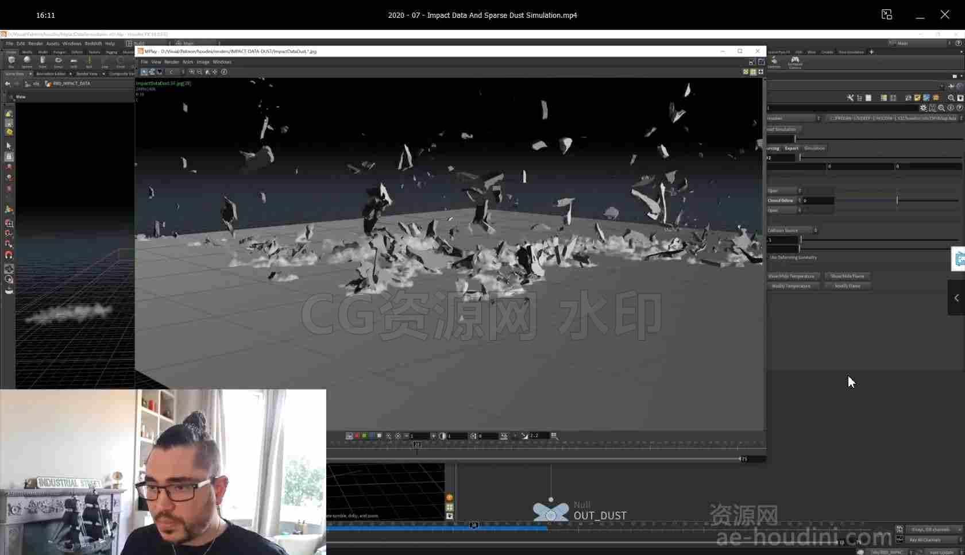This screenshot has width=965, height=555.
Task: Select the Animation Editor pane tab
Action: point(51,74)
